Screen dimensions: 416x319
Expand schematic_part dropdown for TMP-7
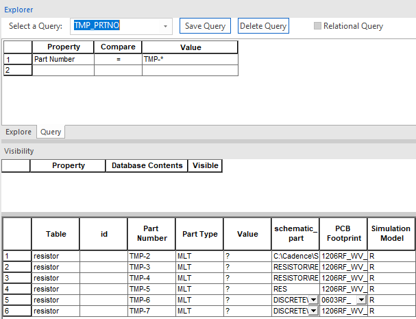[x=313, y=311]
